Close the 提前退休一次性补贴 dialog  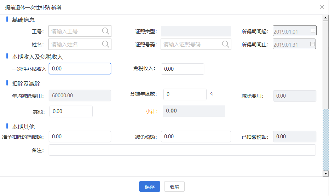(322, 7)
